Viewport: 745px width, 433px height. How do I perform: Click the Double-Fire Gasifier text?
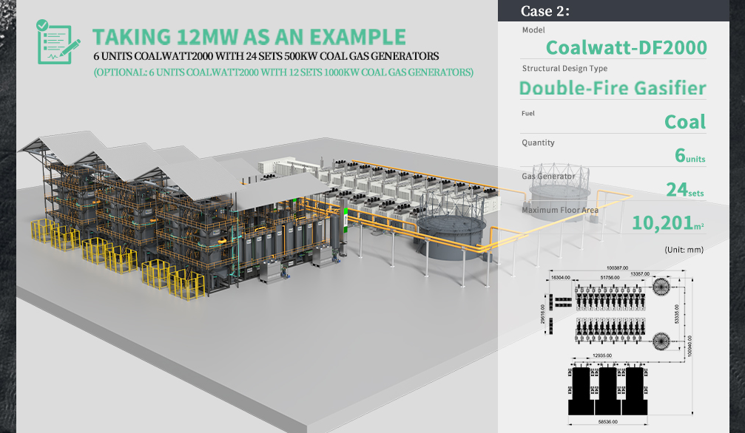point(612,88)
